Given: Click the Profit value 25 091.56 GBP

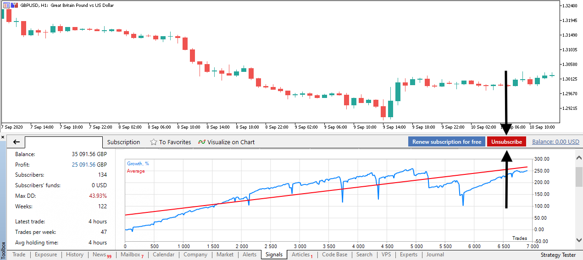Looking at the screenshot, I should pyautogui.click(x=89, y=165).
